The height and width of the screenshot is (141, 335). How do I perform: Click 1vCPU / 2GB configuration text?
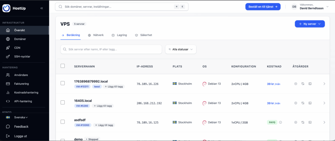(x=240, y=122)
